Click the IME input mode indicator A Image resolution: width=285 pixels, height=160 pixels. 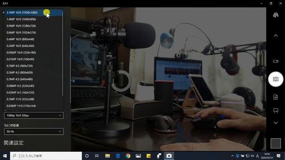(x=257, y=156)
